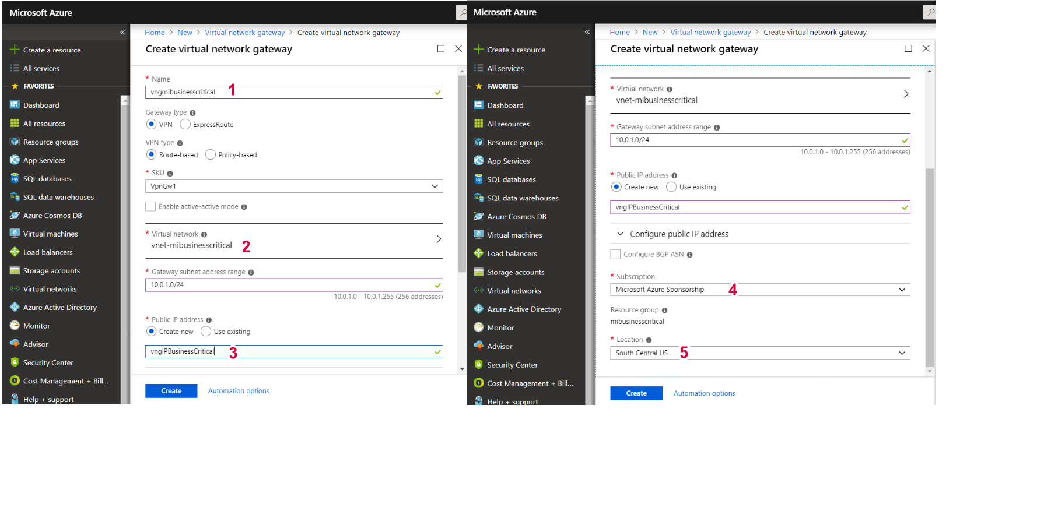Enable the active-active mode checkbox
Image resolution: width=1058 pixels, height=525 pixels.
pyautogui.click(x=150, y=207)
